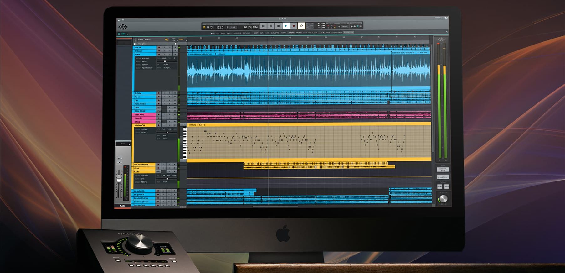Image resolution: width=565 pixels, height=273 pixels.
Task: Toggle the Loop button in the transport
Action: [x=301, y=26]
